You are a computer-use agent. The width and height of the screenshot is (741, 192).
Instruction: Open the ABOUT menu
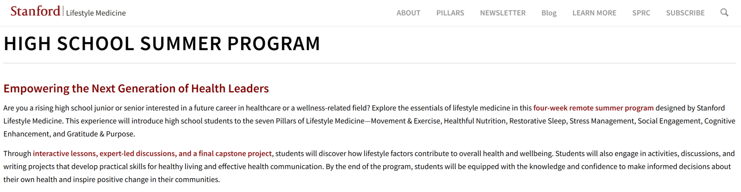click(408, 13)
